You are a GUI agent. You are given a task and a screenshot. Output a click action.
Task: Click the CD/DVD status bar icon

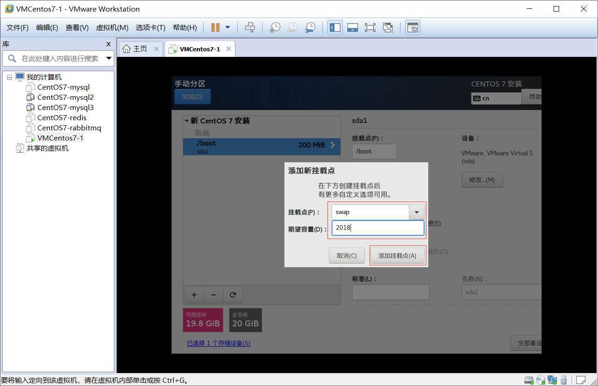pos(541,380)
